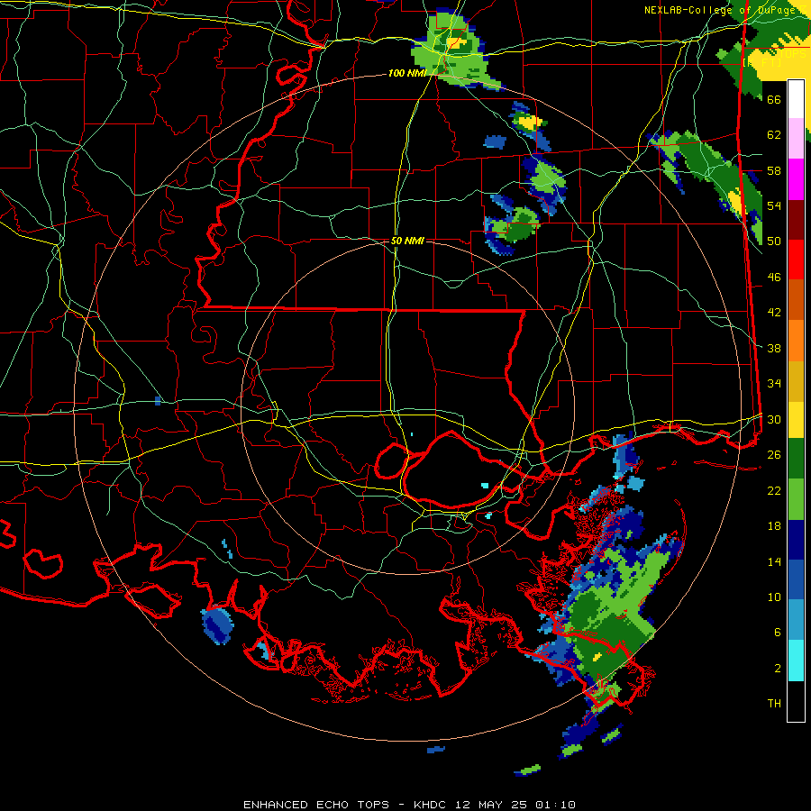The width and height of the screenshot is (811, 811).
Task: Select the "10" scale value
Action: [x=774, y=597]
